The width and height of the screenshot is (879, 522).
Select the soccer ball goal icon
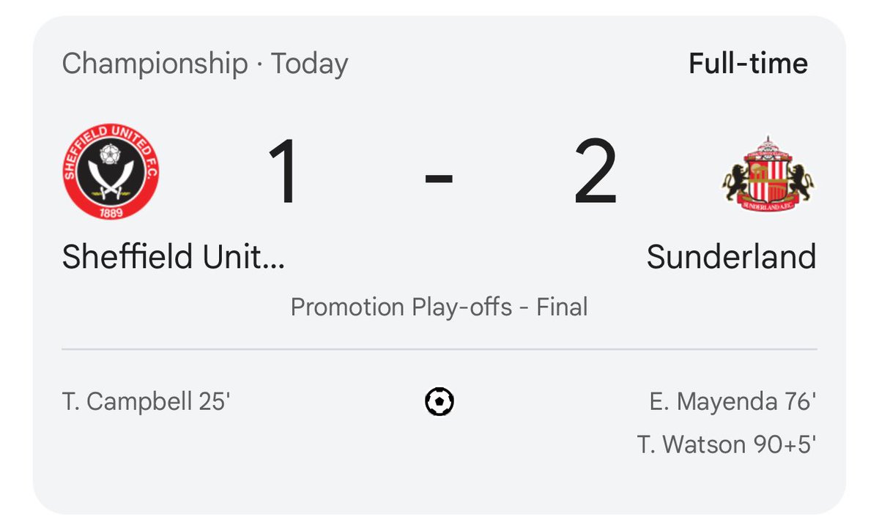438,400
